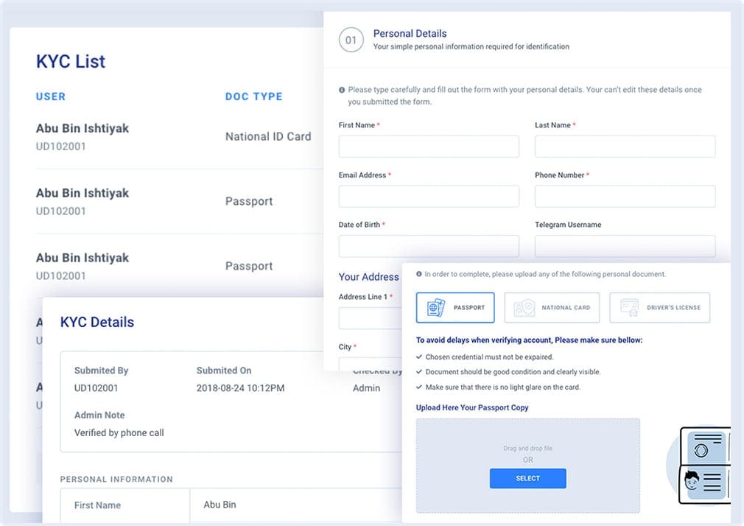
Task: Select National Card document option
Action: point(552,307)
